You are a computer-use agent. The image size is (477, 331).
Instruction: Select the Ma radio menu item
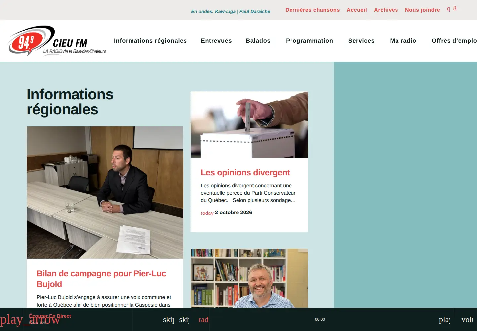tap(403, 41)
